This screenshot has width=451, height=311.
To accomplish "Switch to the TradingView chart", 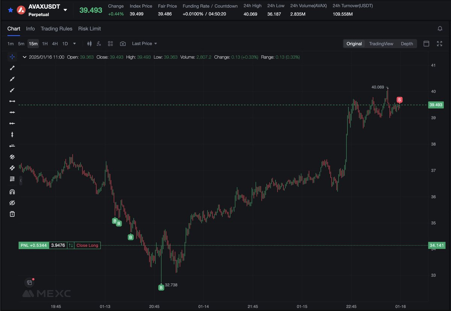I will click(x=381, y=44).
